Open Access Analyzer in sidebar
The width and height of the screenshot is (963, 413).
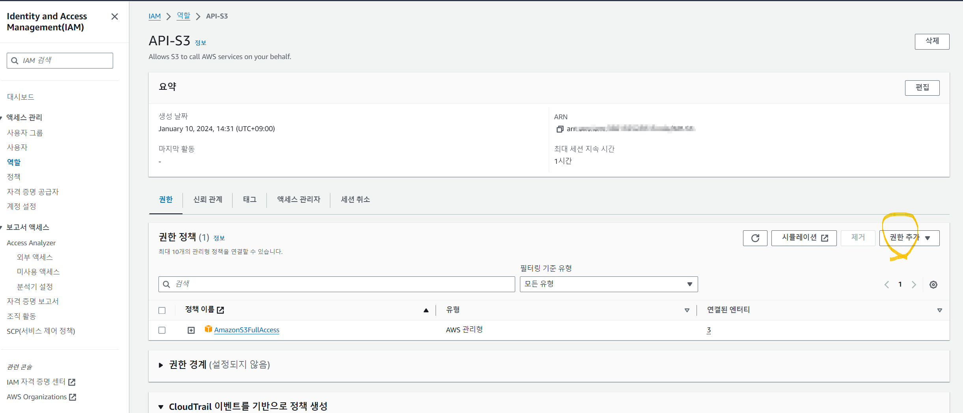click(x=31, y=243)
